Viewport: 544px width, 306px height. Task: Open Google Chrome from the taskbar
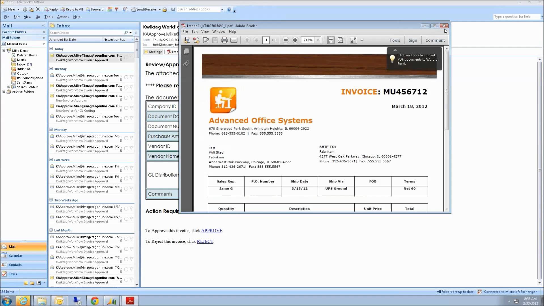click(x=95, y=301)
